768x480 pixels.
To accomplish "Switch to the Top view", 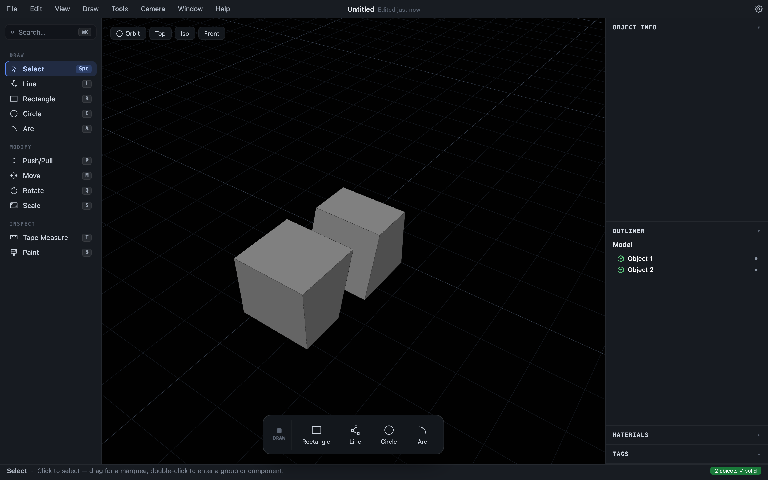I will tap(160, 33).
